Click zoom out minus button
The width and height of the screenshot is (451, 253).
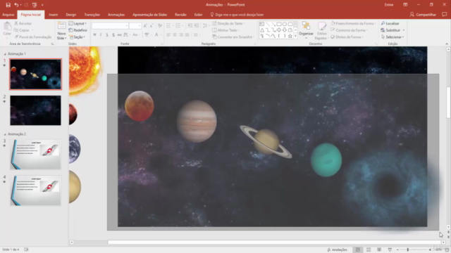(397, 250)
